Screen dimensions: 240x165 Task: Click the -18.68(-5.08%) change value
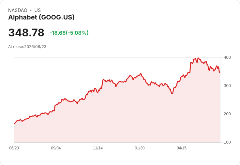pos(69,33)
